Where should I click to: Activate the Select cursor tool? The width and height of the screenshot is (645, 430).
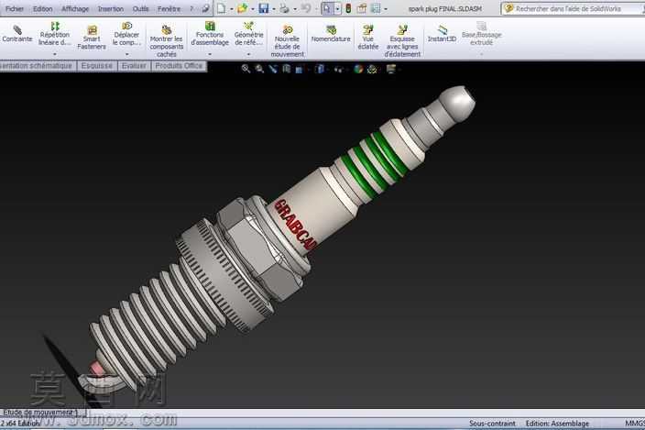coord(327,8)
